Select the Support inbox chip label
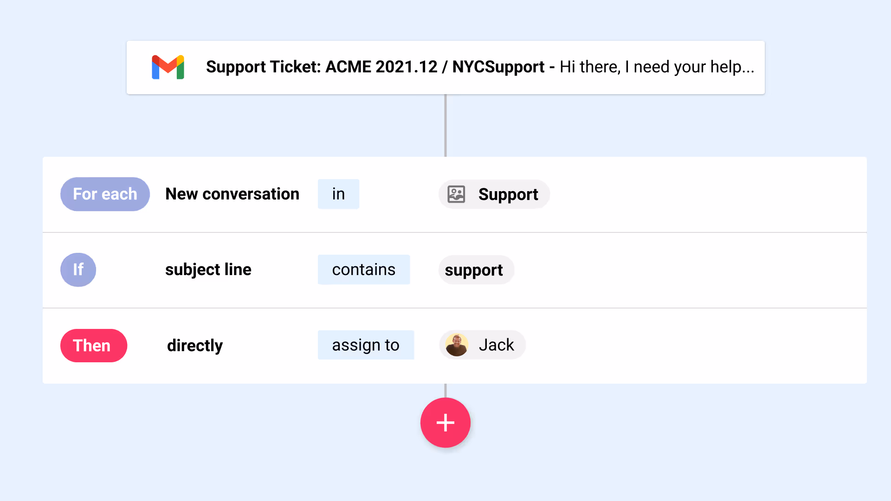Image resolution: width=891 pixels, height=501 pixels. 508,194
